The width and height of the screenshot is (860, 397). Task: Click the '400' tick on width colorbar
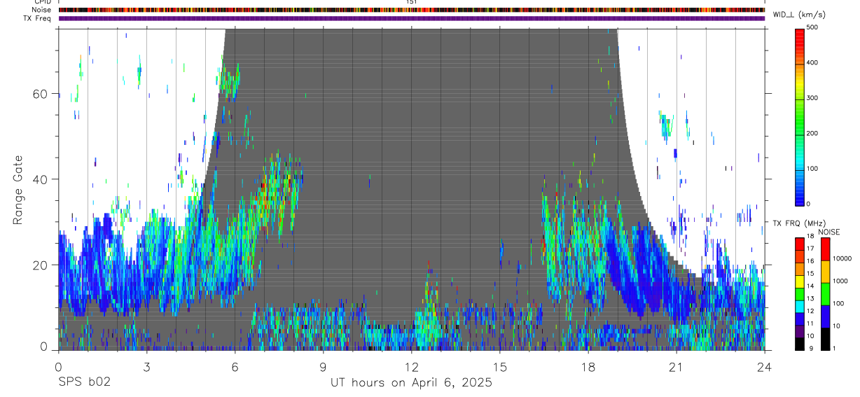(x=812, y=62)
